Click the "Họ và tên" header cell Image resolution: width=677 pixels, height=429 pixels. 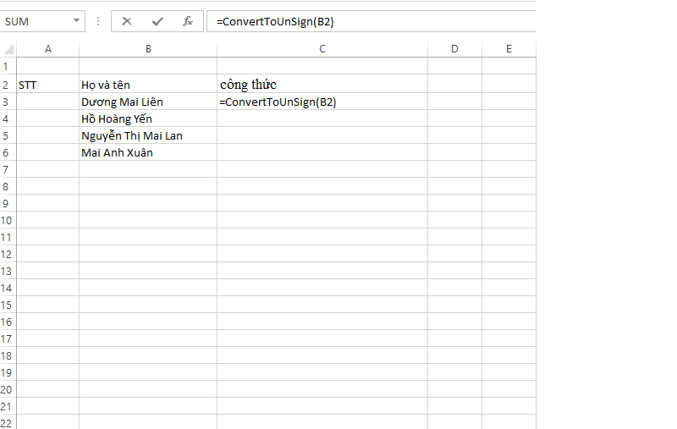(148, 85)
